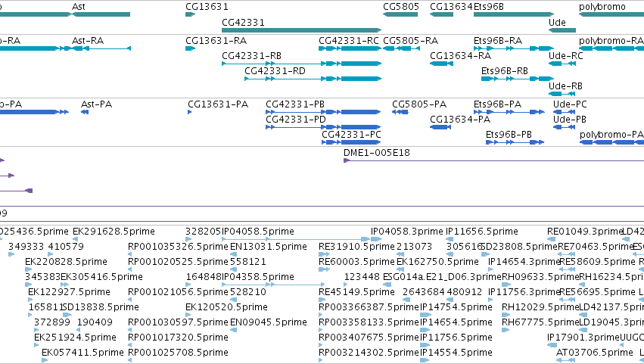The height and width of the screenshot is (364, 644).
Task: Click the CG42331 gene bar
Action: pyautogui.click(x=301, y=30)
